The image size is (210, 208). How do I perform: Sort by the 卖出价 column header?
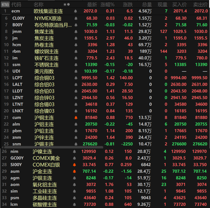200,5
